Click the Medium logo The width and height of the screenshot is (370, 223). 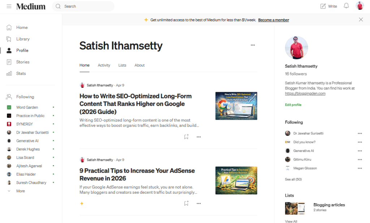coord(31,7)
